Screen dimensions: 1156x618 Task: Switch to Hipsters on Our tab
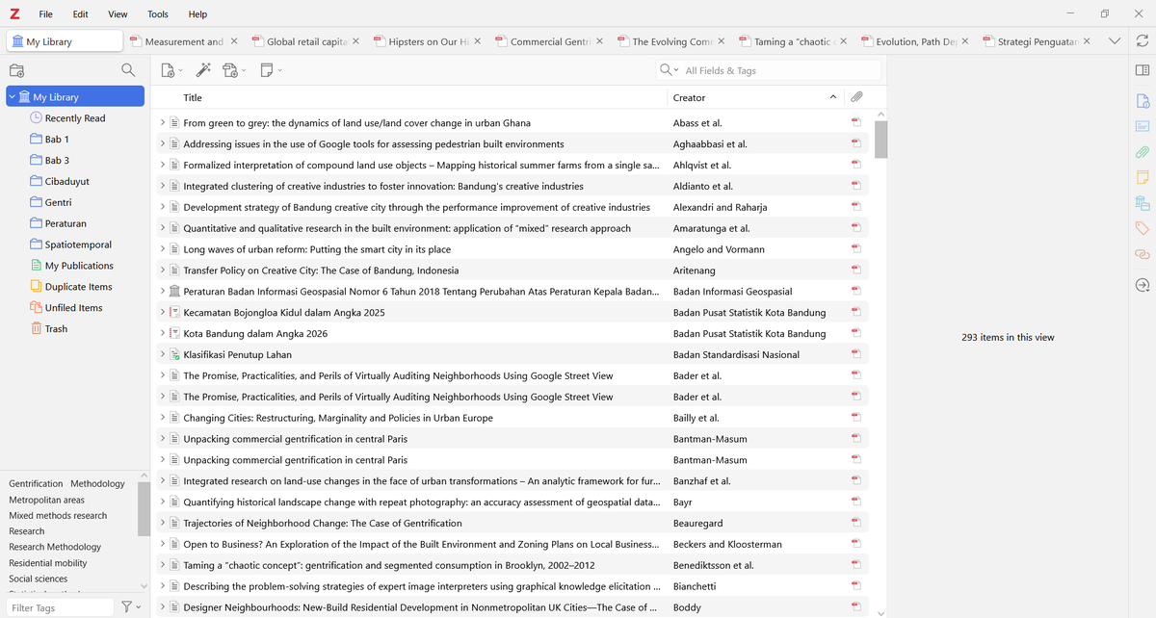[x=428, y=41]
